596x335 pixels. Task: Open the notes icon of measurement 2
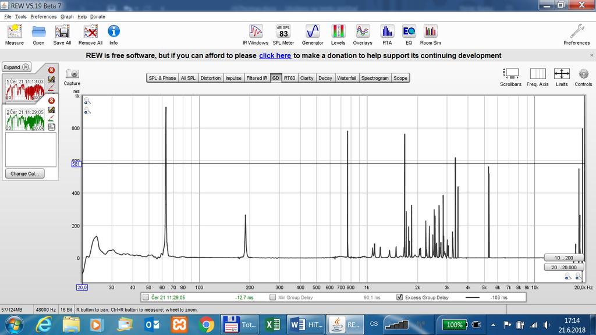pyautogui.click(x=51, y=127)
